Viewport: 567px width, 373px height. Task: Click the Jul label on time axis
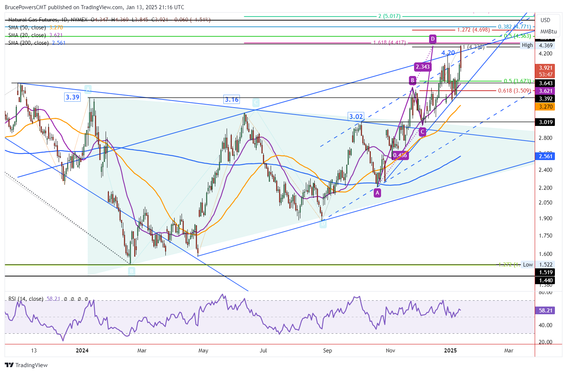(263, 351)
